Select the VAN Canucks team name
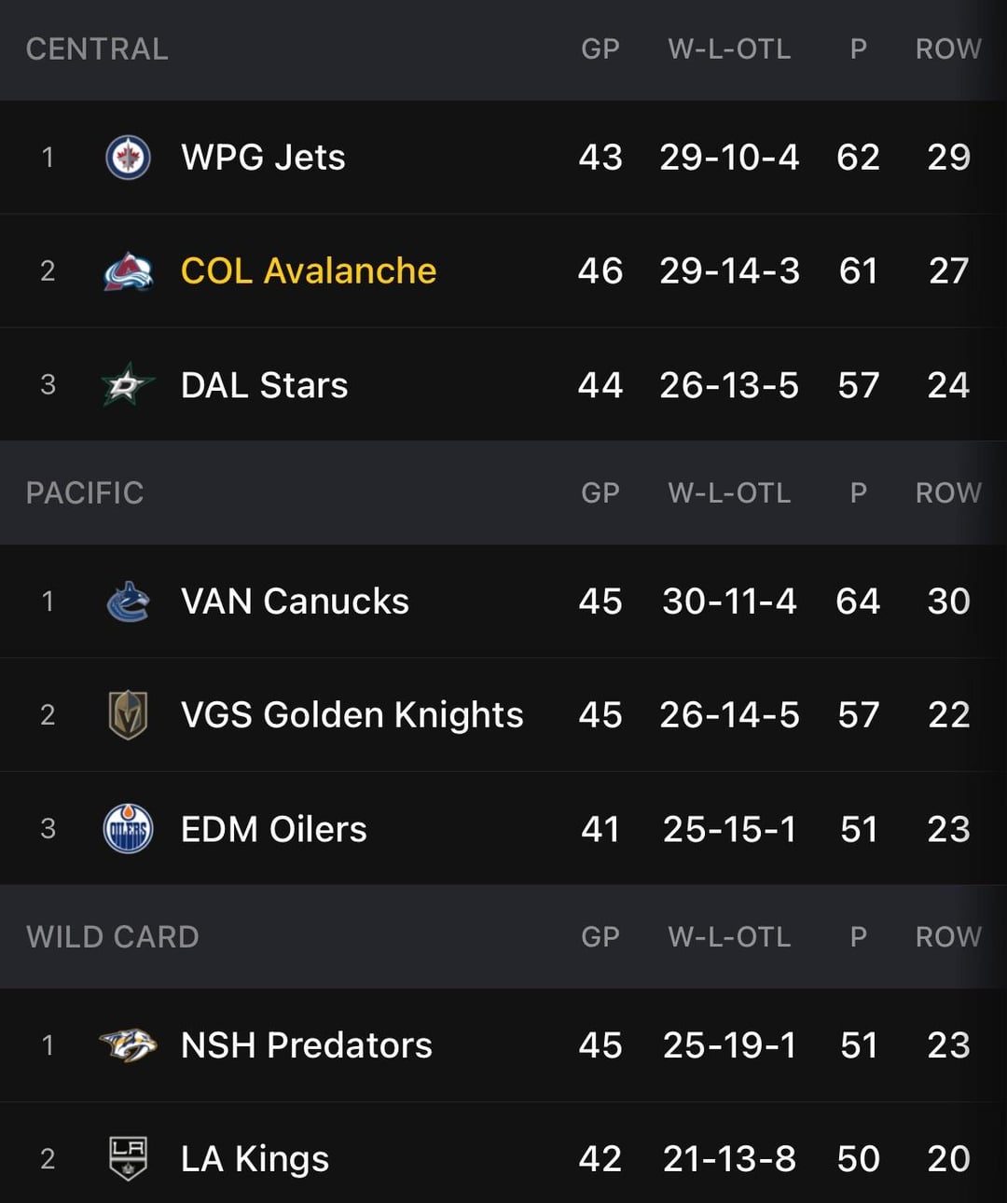 click(295, 601)
